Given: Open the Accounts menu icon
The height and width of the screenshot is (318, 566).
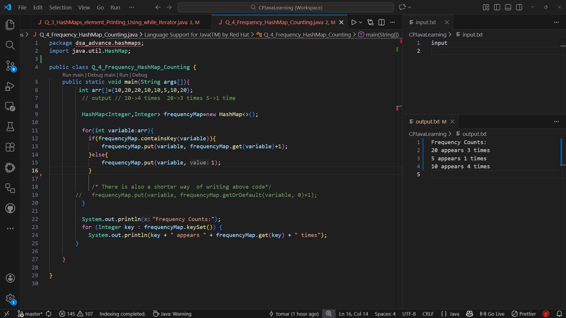Looking at the screenshot, I should tap(10, 278).
